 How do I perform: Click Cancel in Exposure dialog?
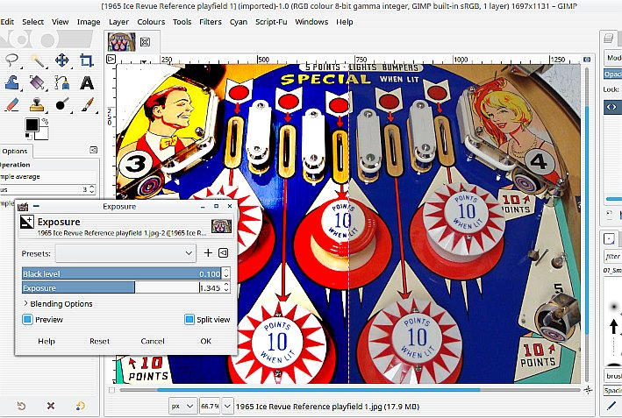click(x=153, y=341)
